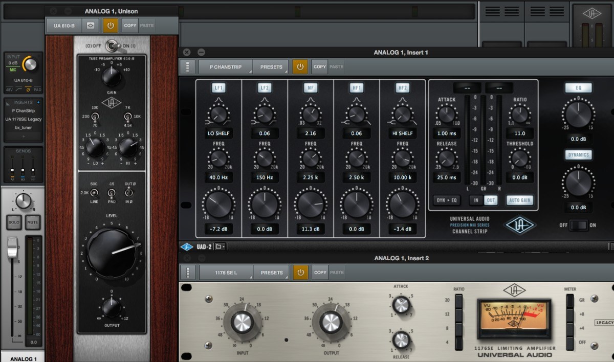614x362 pixels.
Task: Toggle the LF1 band button
Action: [218, 88]
